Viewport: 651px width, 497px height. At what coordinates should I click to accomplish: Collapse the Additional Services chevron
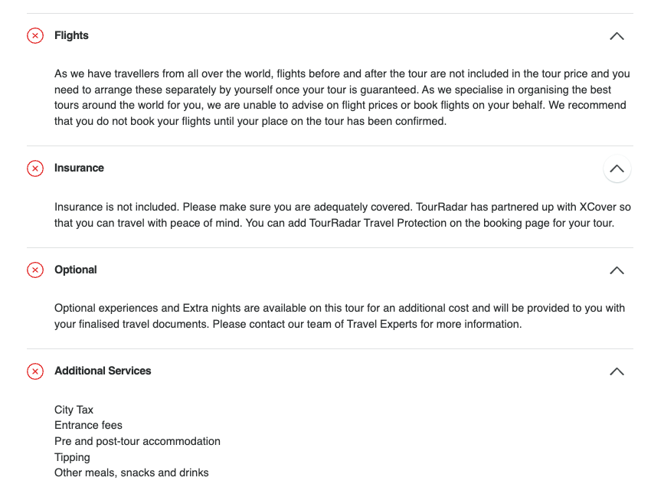(617, 371)
